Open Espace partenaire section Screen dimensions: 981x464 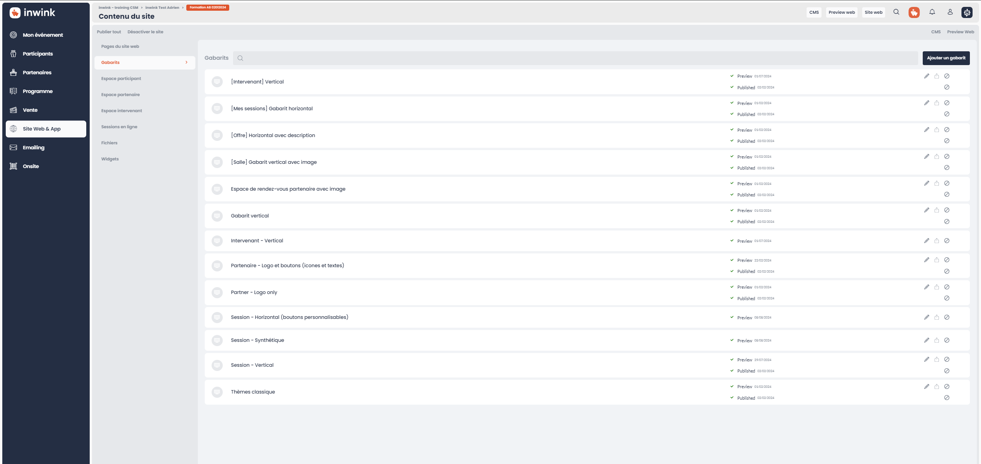[120, 95]
